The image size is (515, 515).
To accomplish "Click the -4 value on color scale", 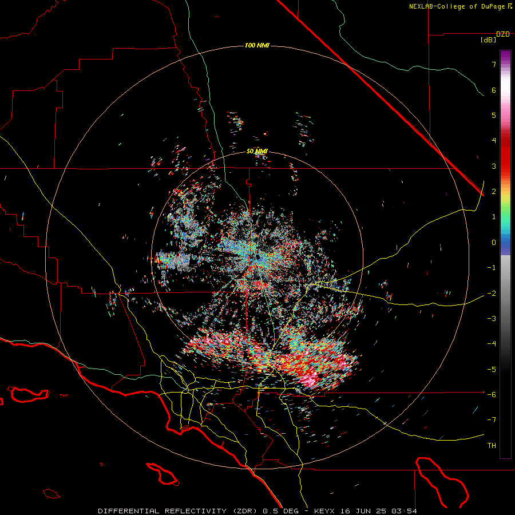I will click(492, 344).
